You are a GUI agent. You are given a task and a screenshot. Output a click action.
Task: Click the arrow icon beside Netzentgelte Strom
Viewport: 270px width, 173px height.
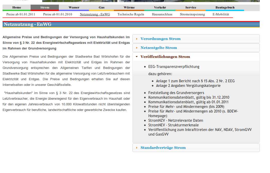pos(137,48)
